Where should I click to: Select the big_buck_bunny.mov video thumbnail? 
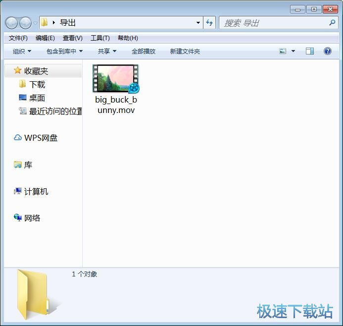click(116, 78)
